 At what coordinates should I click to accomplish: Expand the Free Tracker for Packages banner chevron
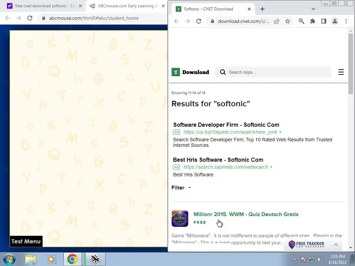(336, 245)
